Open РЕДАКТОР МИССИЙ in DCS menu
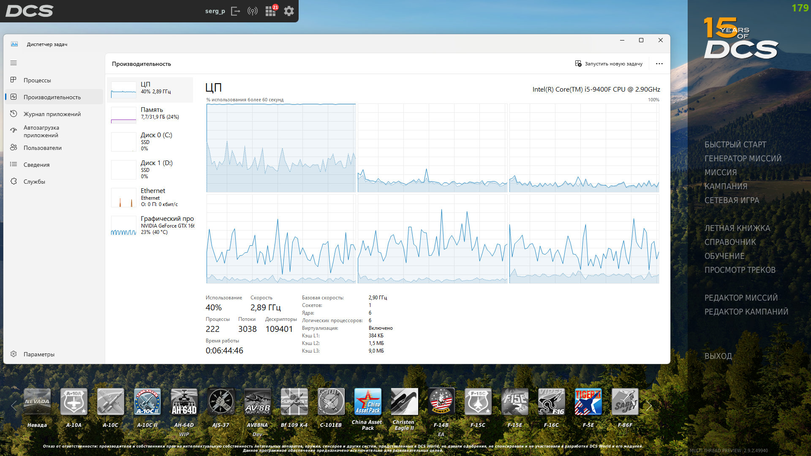This screenshot has width=811, height=456. (x=741, y=298)
